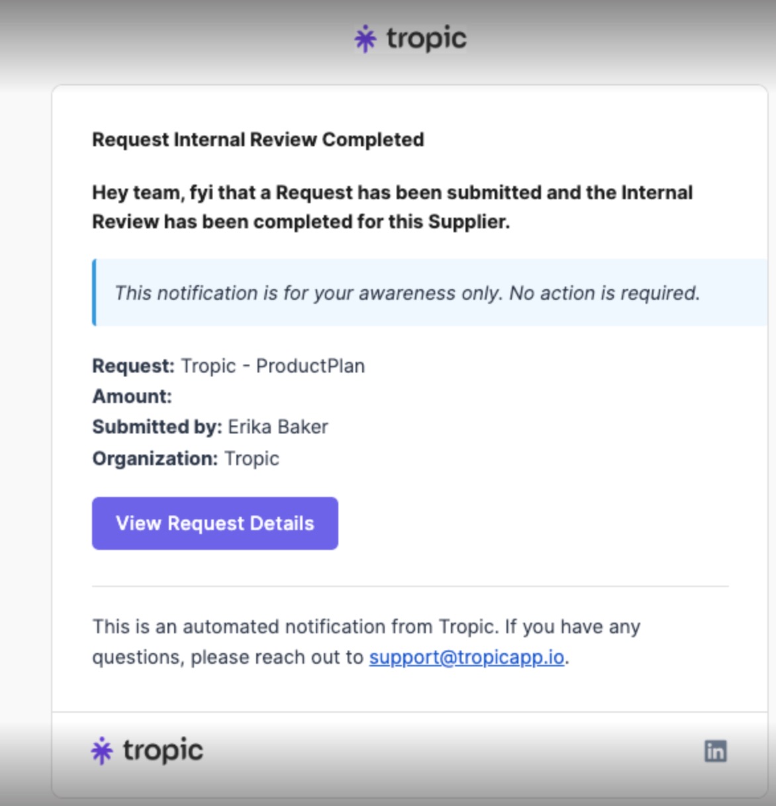Open the LinkedIn icon in the footer
Screen dimensions: 776x806
(x=715, y=751)
